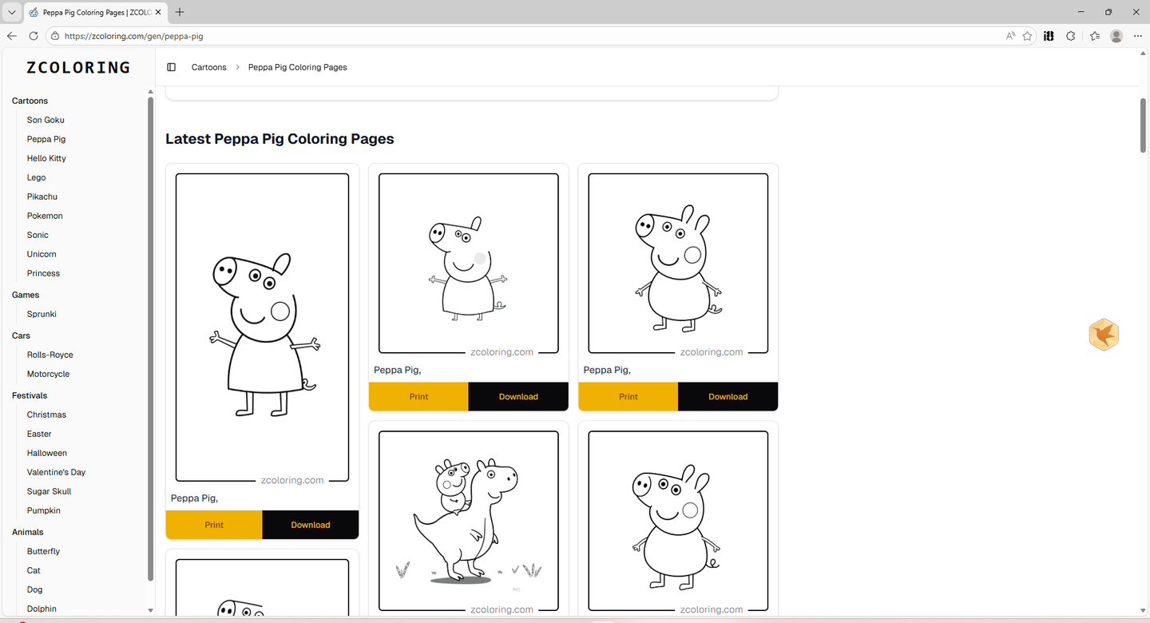Click the orange bird floating icon

[1104, 335]
